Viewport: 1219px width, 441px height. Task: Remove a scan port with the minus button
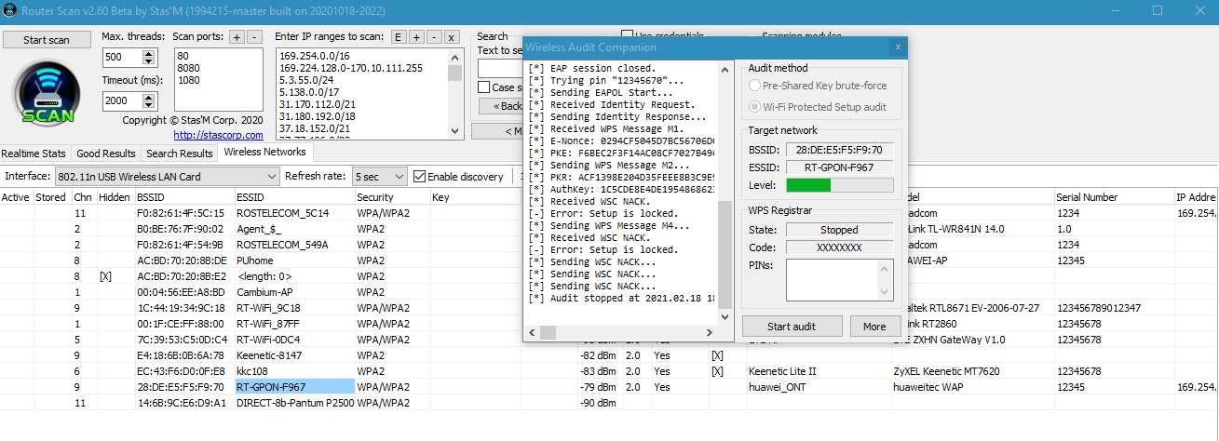[x=254, y=37]
